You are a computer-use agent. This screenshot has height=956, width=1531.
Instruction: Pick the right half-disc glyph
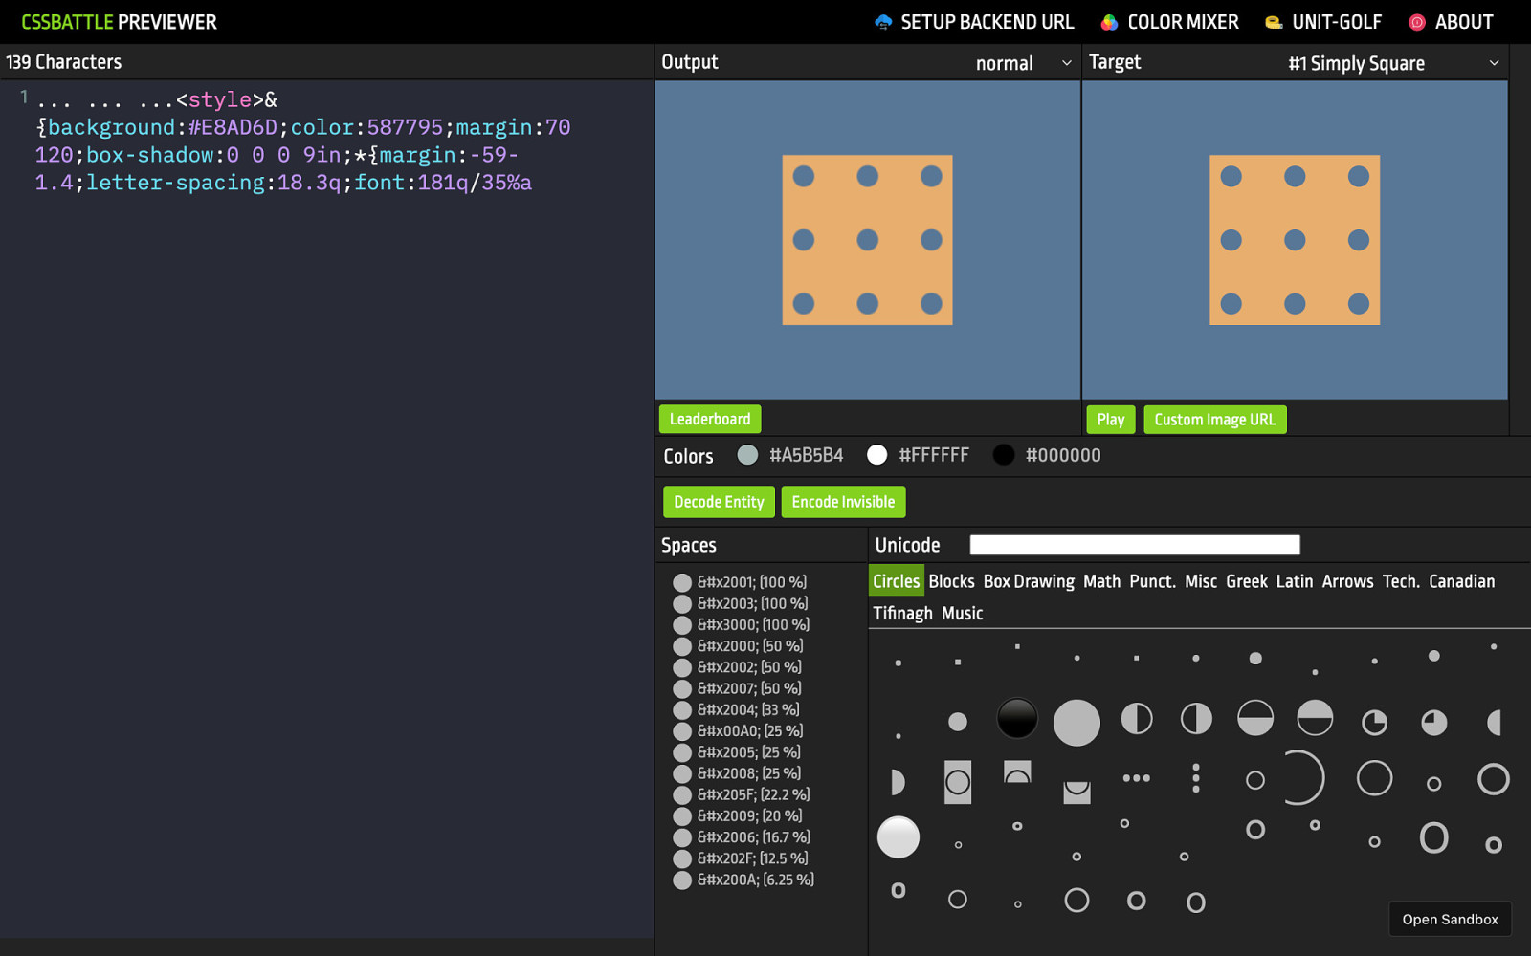pyautogui.click(x=898, y=782)
